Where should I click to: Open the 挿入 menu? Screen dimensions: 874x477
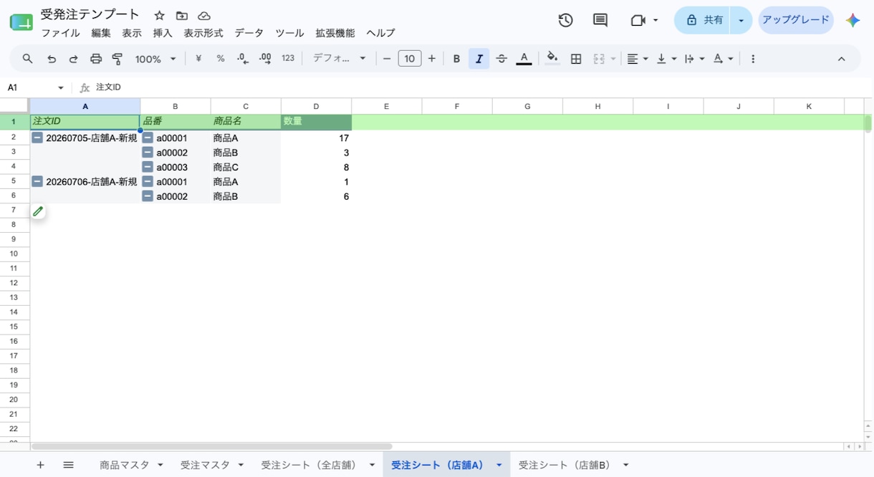(x=163, y=33)
